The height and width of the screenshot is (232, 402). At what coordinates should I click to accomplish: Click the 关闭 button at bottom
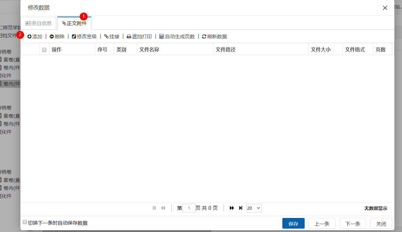[381, 223]
